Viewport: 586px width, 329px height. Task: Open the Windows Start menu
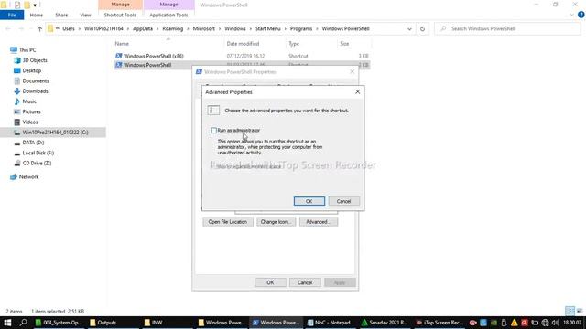[x=7, y=323]
